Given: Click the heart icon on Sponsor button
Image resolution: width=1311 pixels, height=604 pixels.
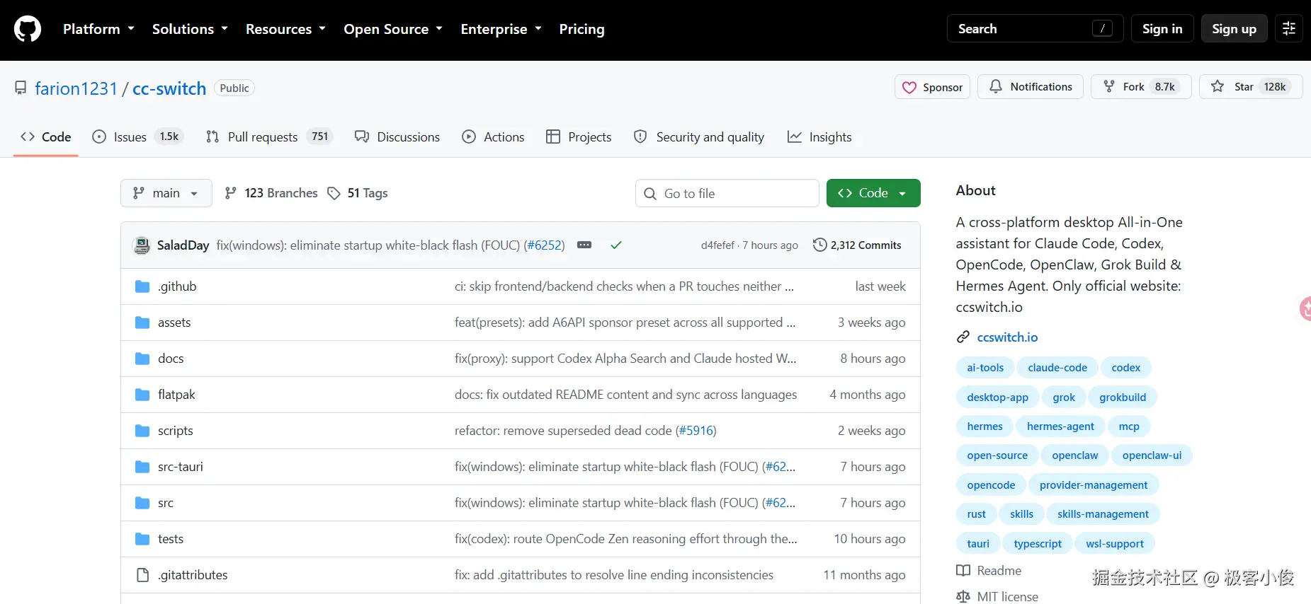Looking at the screenshot, I should tap(909, 87).
